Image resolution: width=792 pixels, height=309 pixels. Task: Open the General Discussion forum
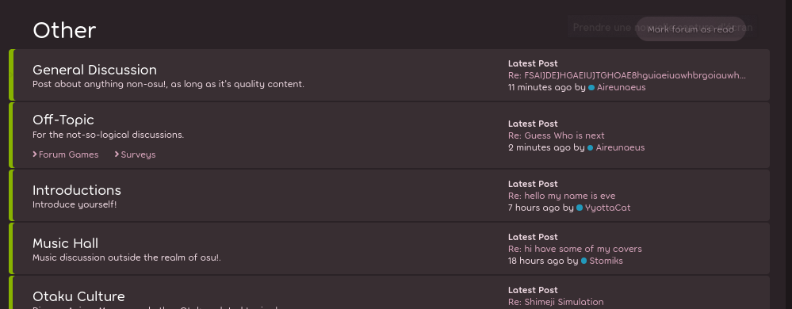coord(94,69)
